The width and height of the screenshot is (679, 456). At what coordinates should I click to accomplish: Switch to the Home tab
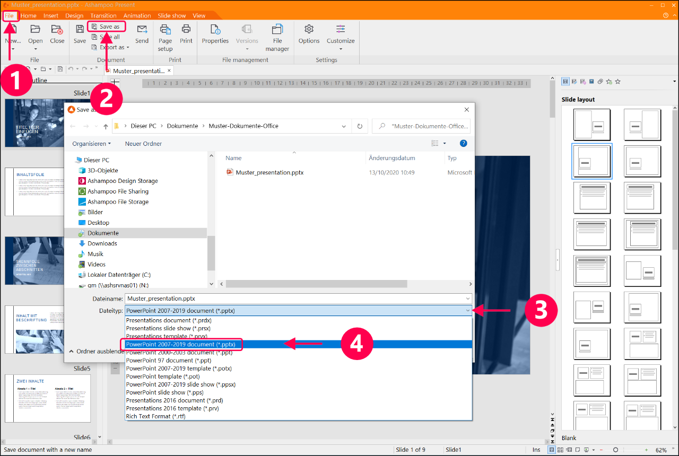click(28, 15)
